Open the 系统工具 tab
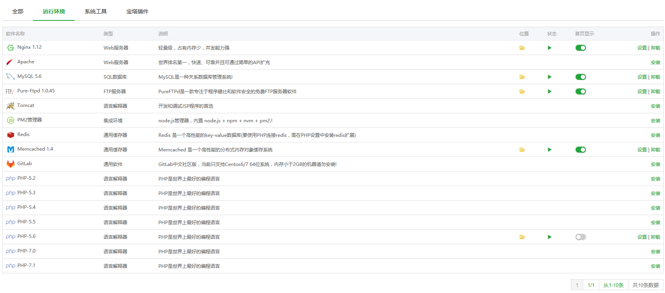665x293 pixels. tap(96, 11)
